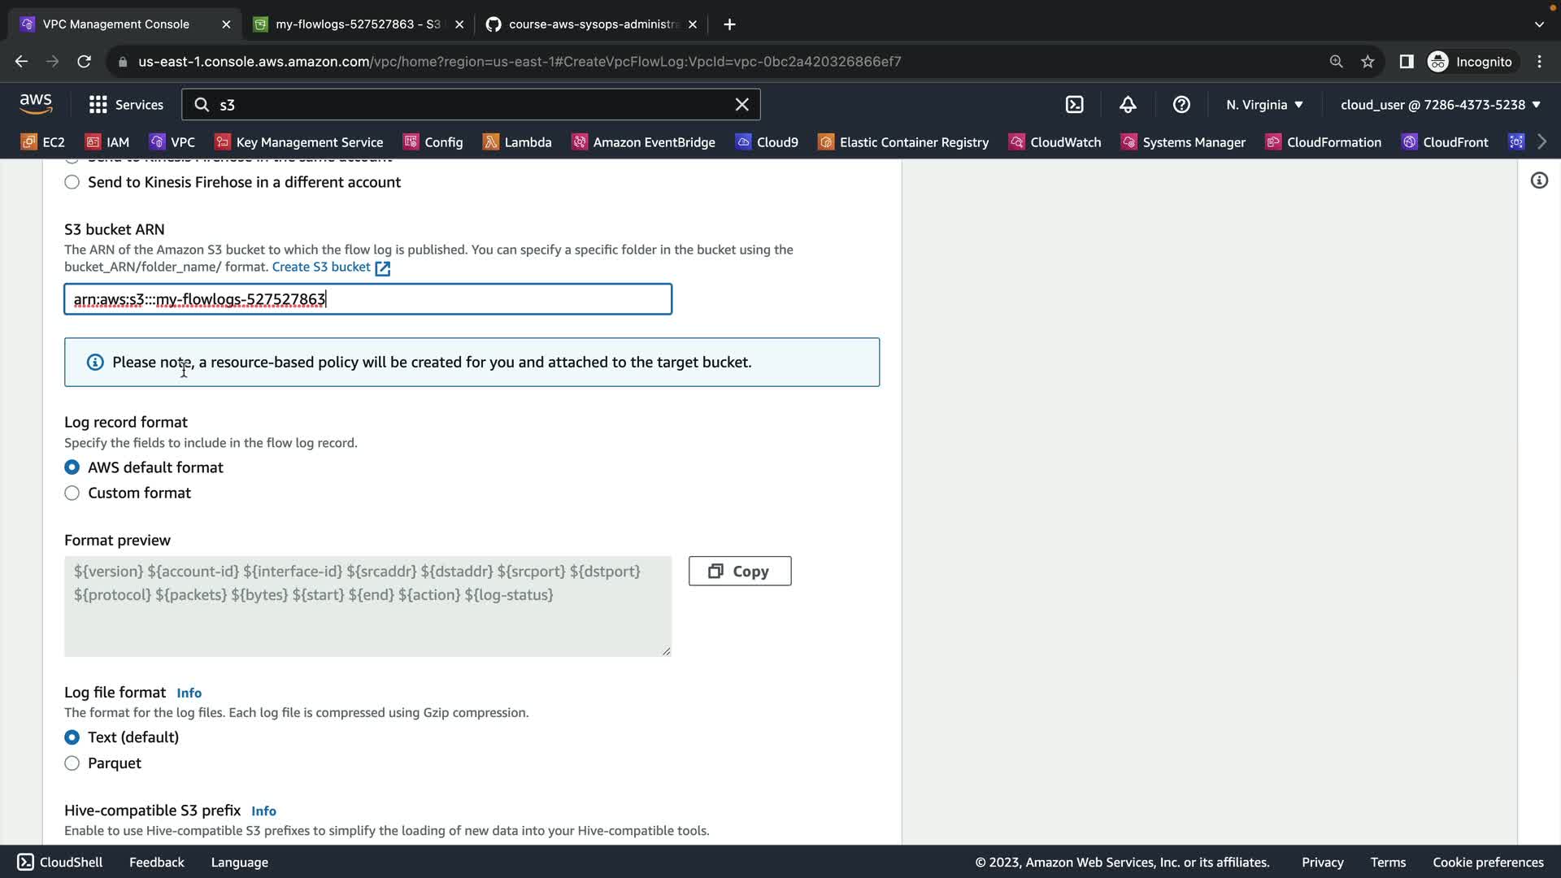Open the CloudShell icon in the top navigation bar
1561x878 pixels.
point(1074,105)
